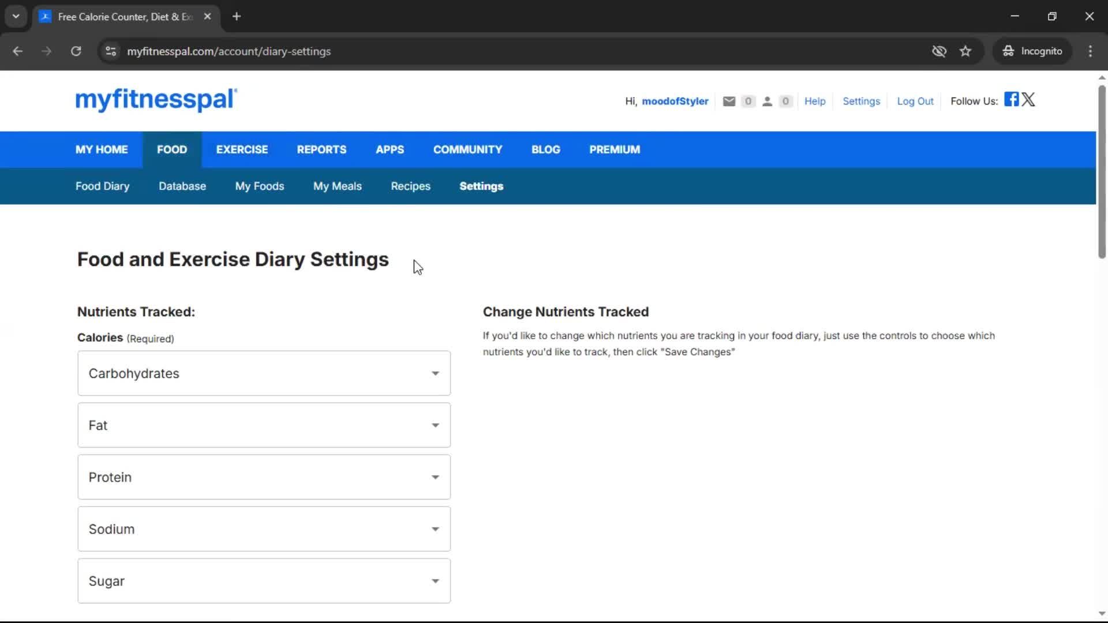
Task: Click the messages count badge
Action: (748, 102)
